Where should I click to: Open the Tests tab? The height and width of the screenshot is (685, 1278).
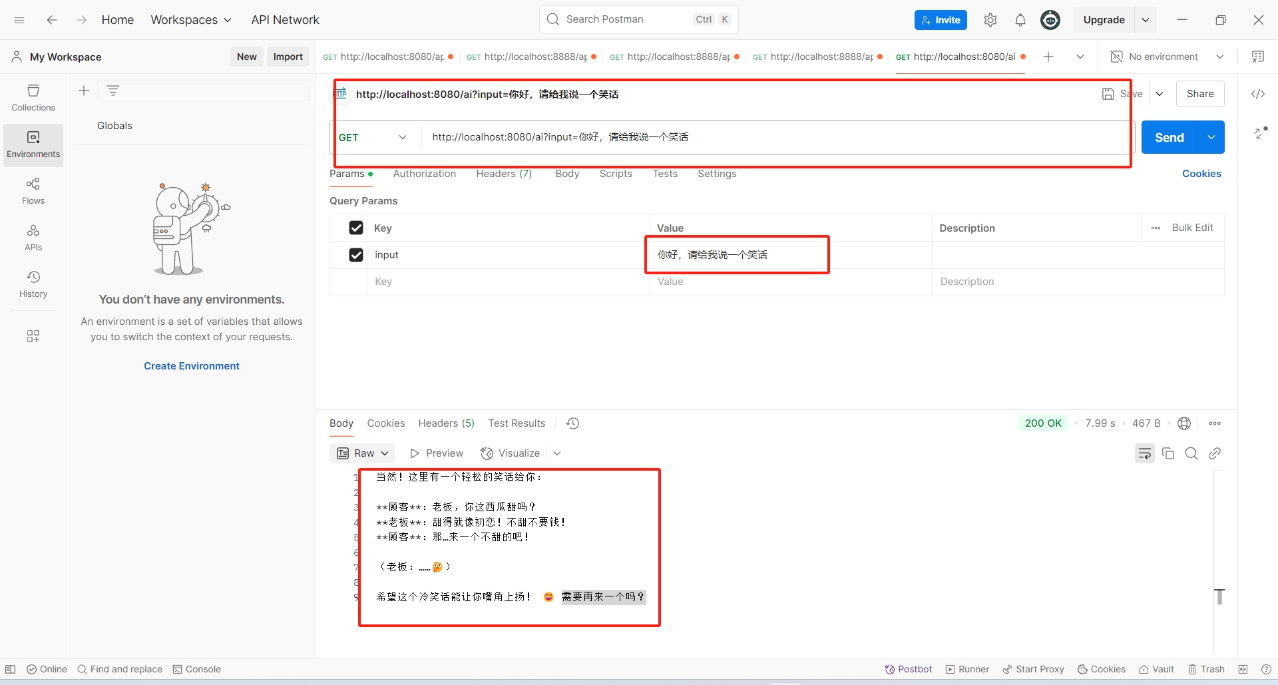click(665, 174)
